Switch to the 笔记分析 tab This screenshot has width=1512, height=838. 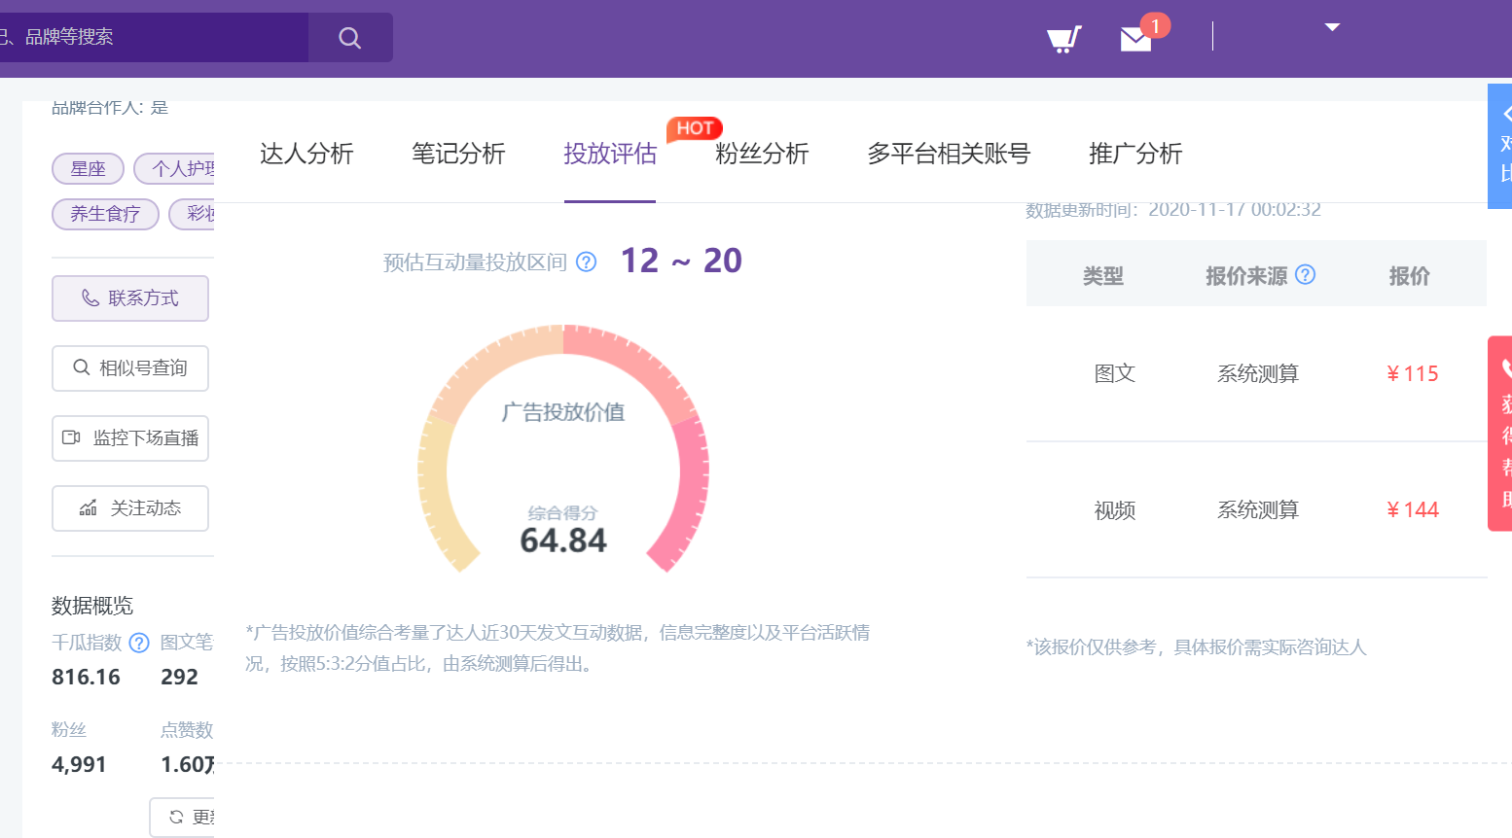click(x=458, y=154)
